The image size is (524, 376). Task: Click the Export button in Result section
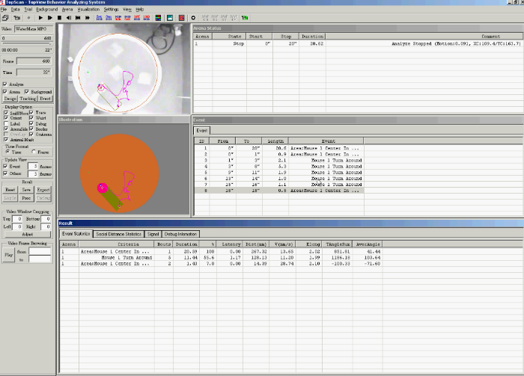44,190
